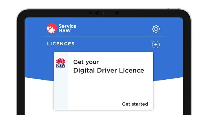Click the lower side button on tablet edge
Viewport: 208px width, 115px height.
pos(192,44)
